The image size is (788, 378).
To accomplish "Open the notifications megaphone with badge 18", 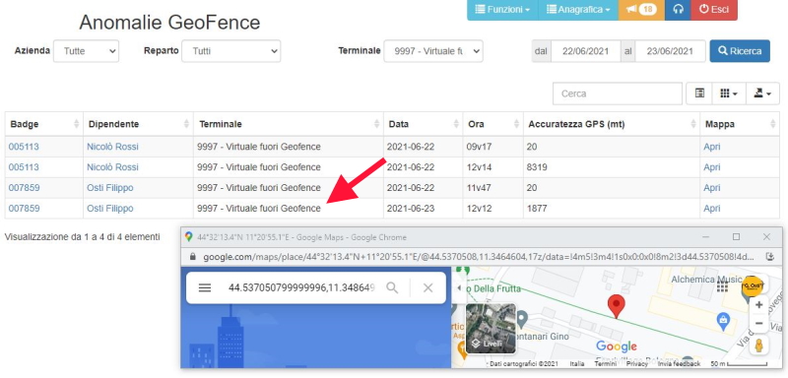I will pos(641,10).
